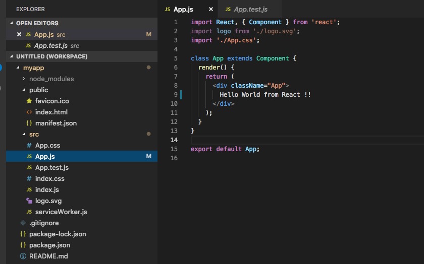The image size is (424, 264).
Task: Click the manifest.json braces icon
Action: [x=29, y=123]
